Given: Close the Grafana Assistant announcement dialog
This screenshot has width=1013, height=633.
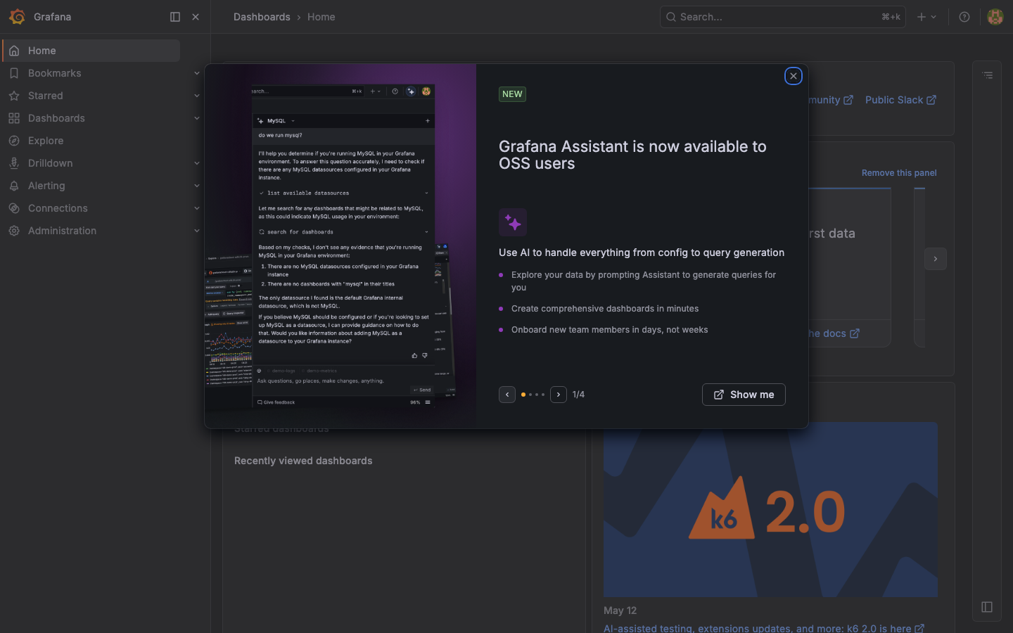Looking at the screenshot, I should point(794,76).
